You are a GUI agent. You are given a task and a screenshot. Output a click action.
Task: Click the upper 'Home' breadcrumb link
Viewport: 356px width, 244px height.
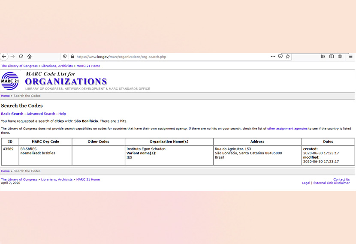click(5, 96)
